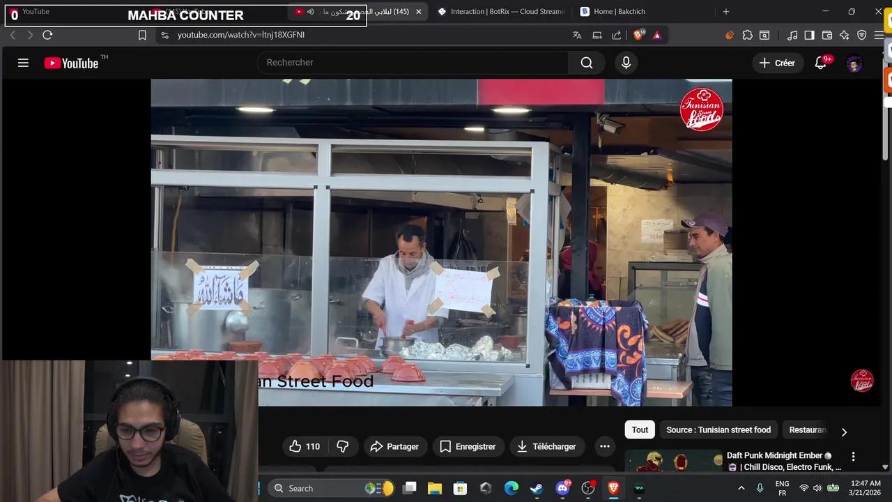The height and width of the screenshot is (502, 892).
Task: Like the video with thumbs up
Action: click(305, 446)
